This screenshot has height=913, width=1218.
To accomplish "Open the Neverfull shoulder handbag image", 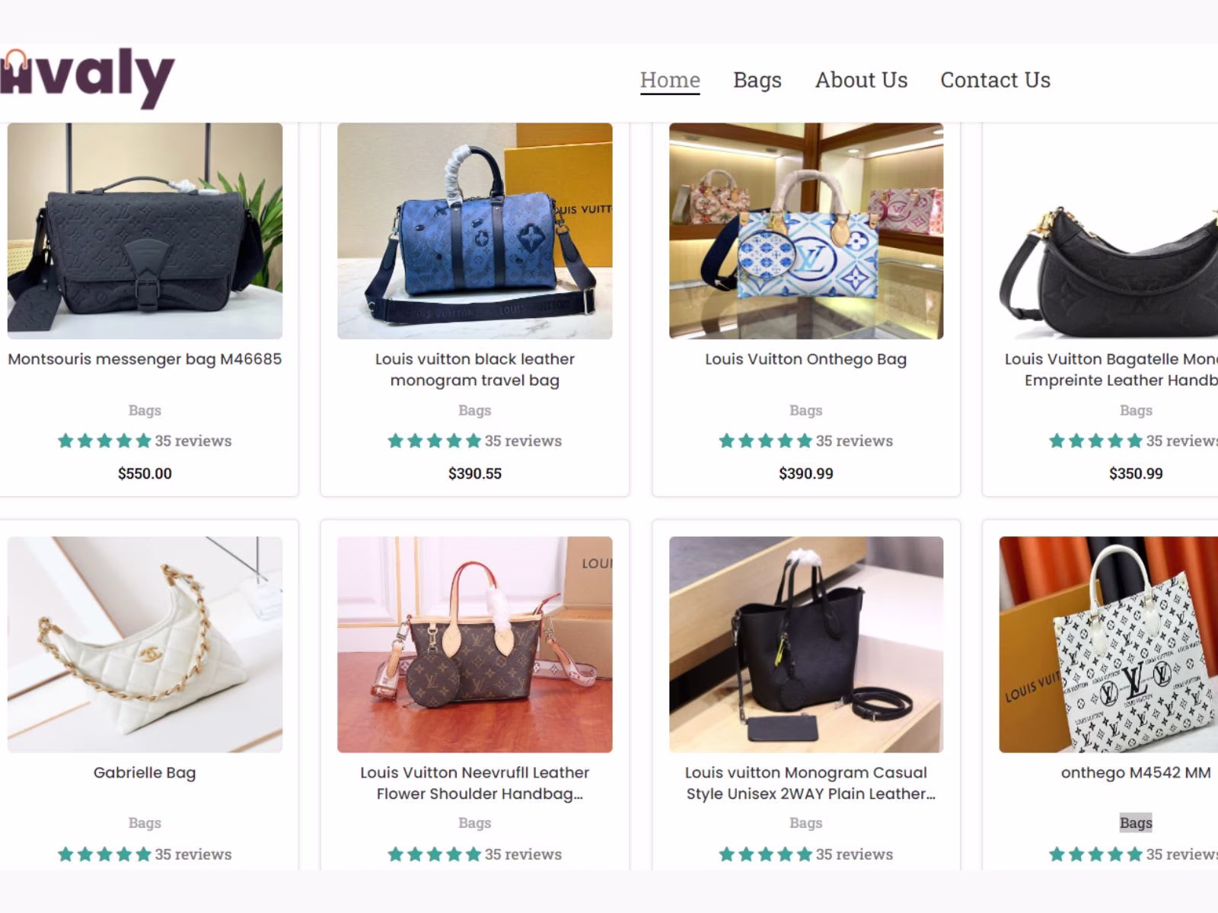I will click(474, 644).
